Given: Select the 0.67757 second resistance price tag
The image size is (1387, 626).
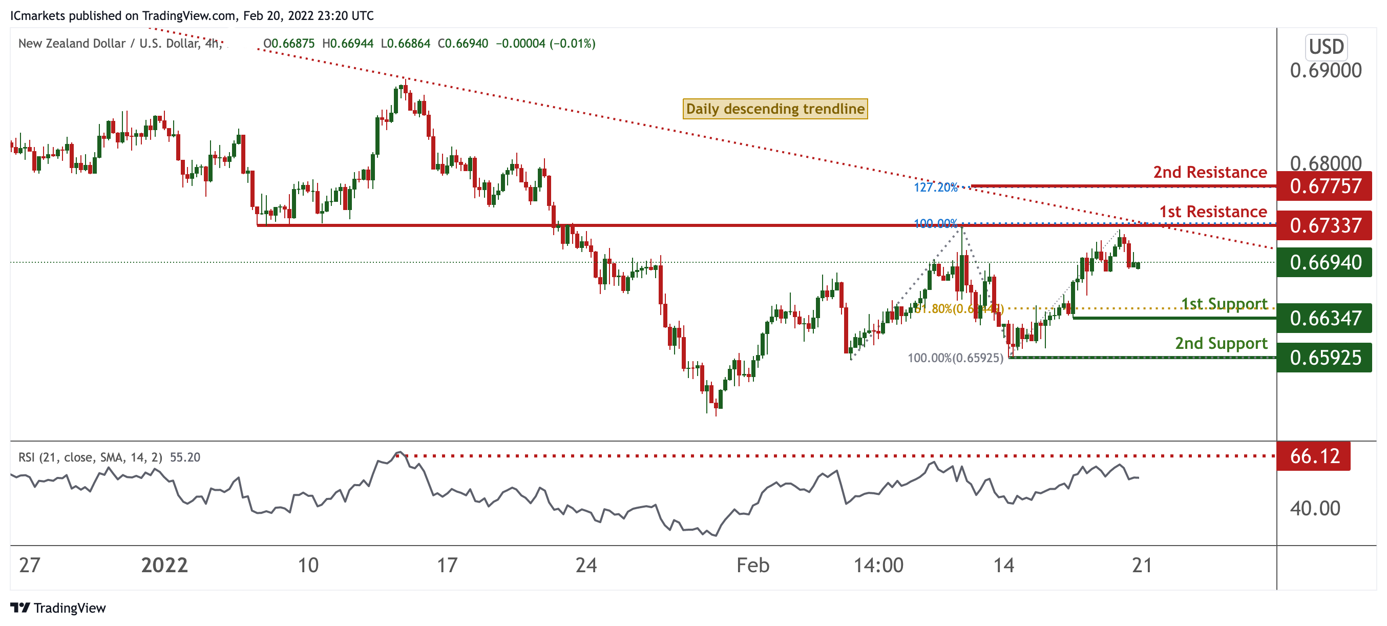Looking at the screenshot, I should click(x=1325, y=186).
